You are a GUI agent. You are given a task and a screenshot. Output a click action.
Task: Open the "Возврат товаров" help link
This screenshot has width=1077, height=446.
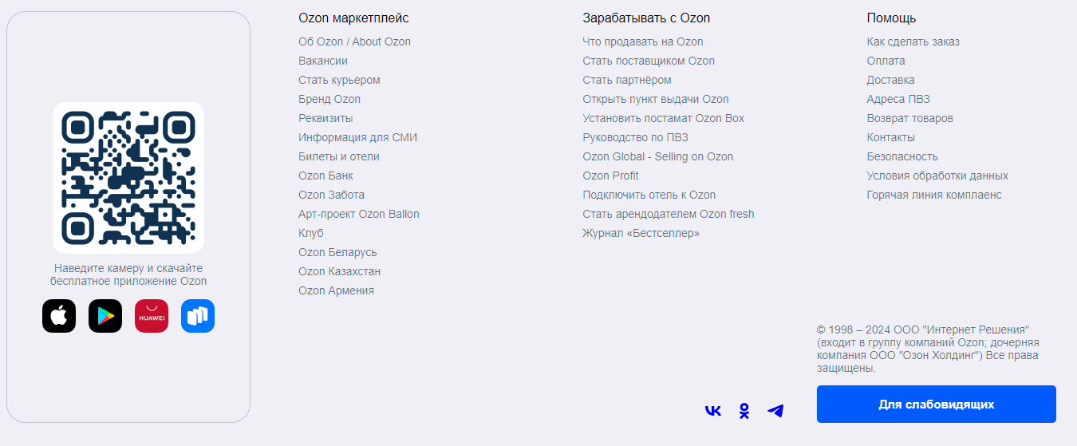click(x=910, y=118)
